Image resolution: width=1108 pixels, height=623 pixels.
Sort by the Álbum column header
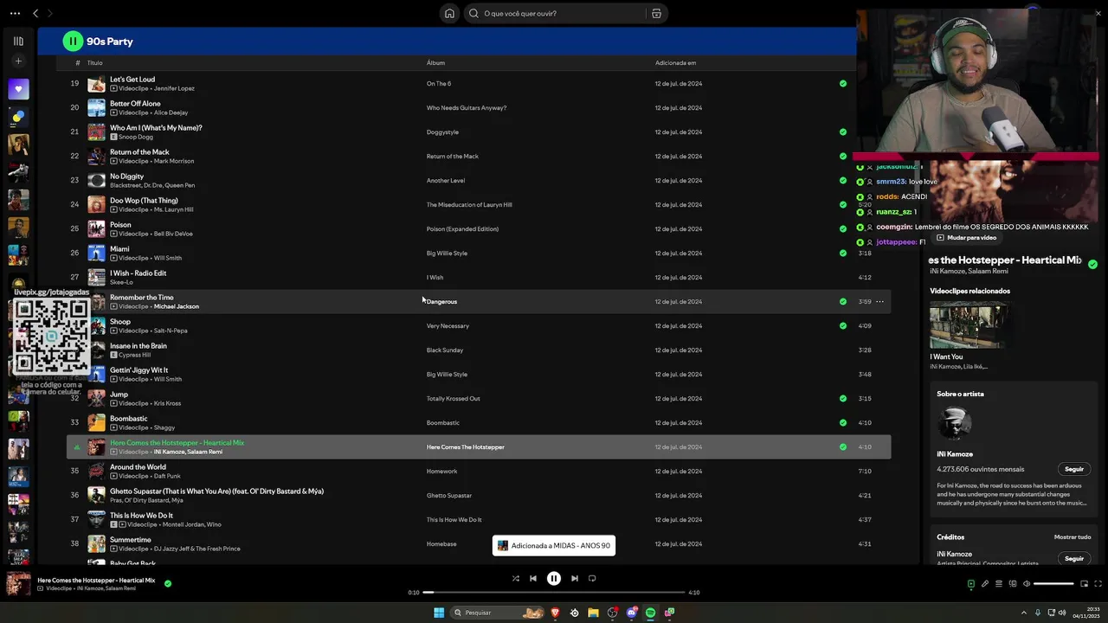click(435, 63)
